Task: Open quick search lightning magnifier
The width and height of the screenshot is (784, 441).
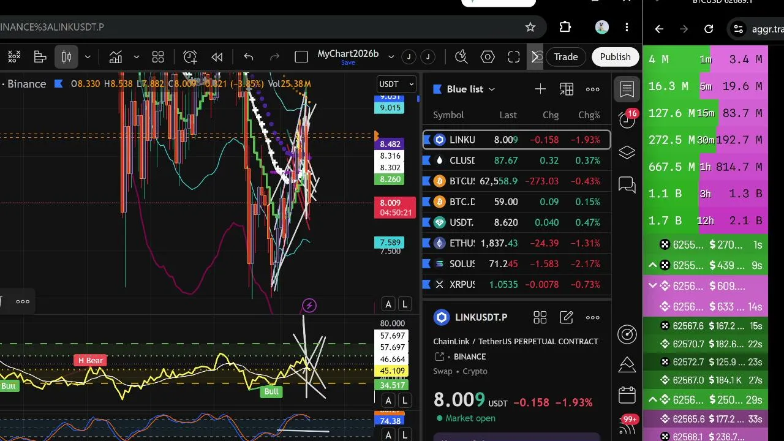Action: [461, 57]
